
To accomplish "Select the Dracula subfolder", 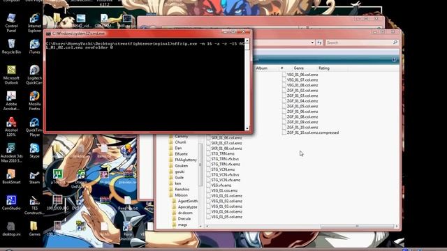I will (184, 218).
